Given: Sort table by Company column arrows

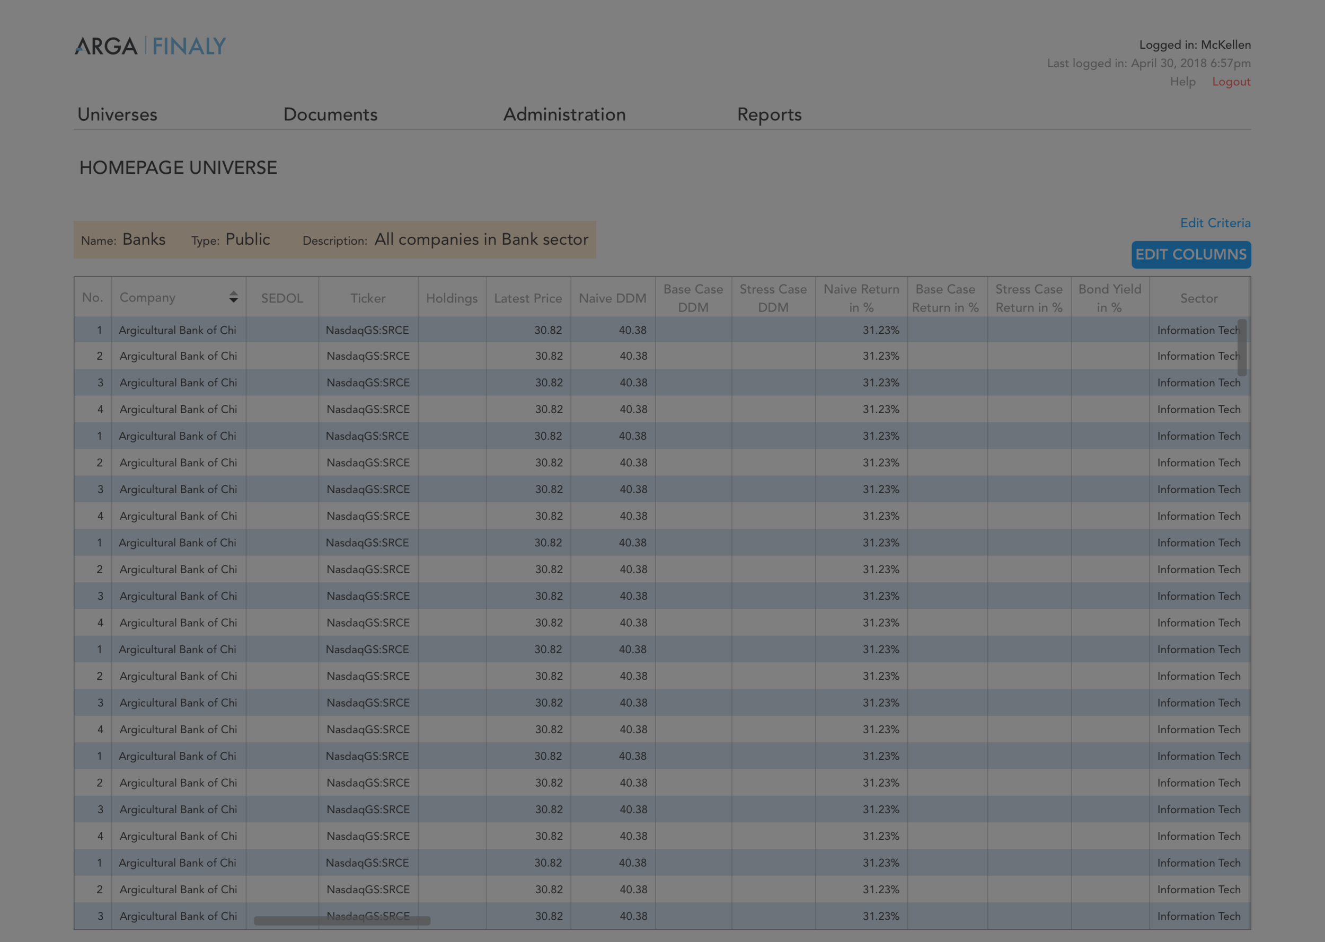Looking at the screenshot, I should coord(233,297).
